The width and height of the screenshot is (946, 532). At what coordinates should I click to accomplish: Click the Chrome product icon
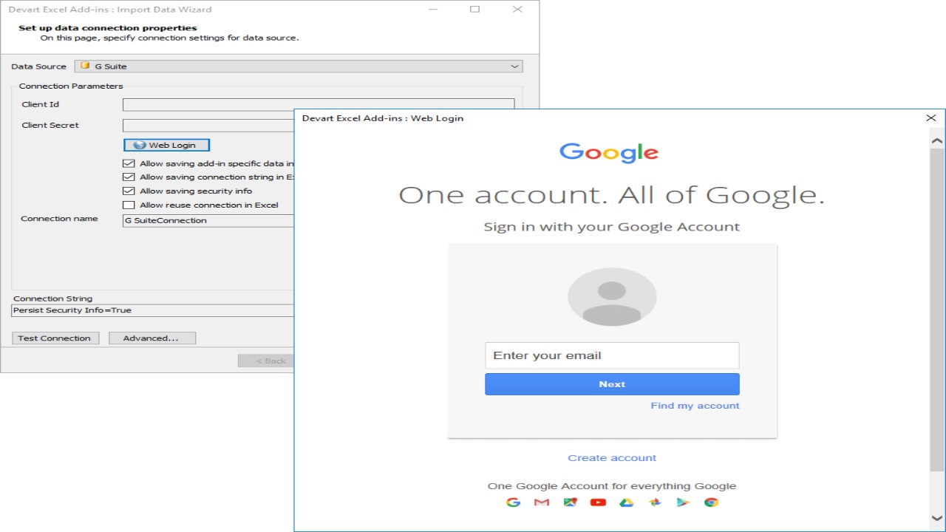(x=711, y=502)
